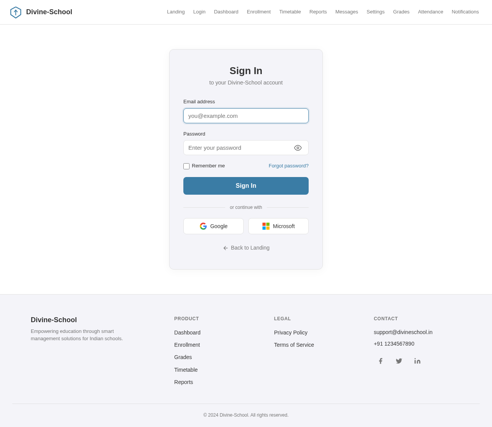Continue with Google button
This screenshot has width=492, height=427.
coord(213,226)
